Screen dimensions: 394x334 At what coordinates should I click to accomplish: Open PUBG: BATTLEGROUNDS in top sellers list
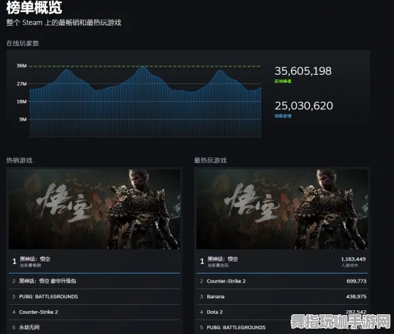tap(94, 297)
